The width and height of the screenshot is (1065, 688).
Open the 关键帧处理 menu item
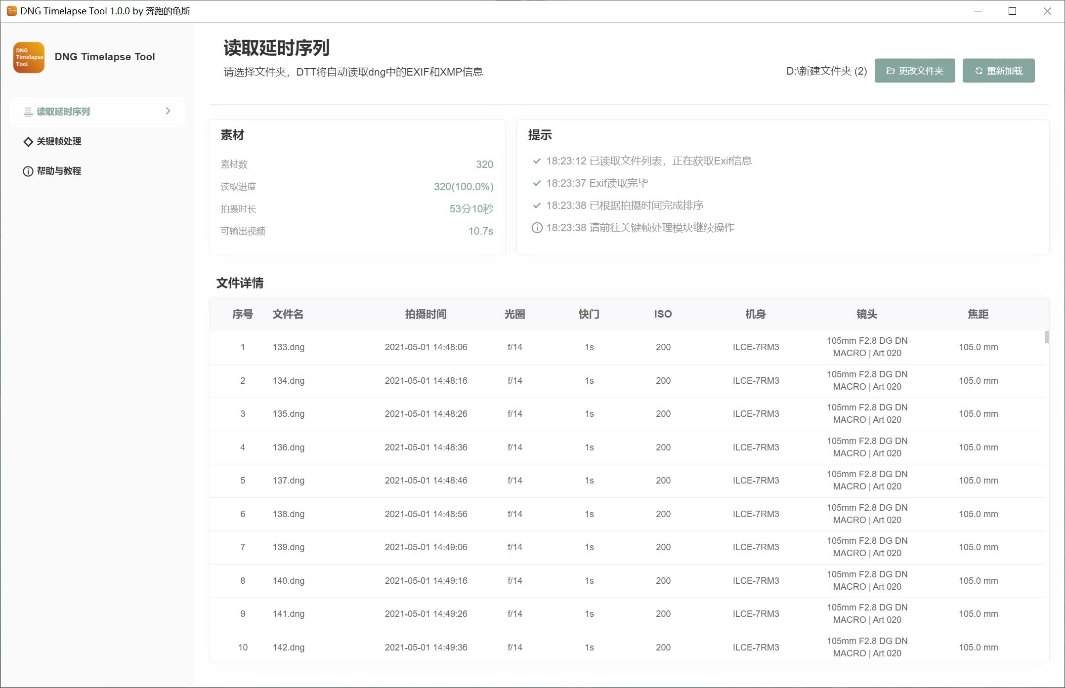[x=59, y=141]
